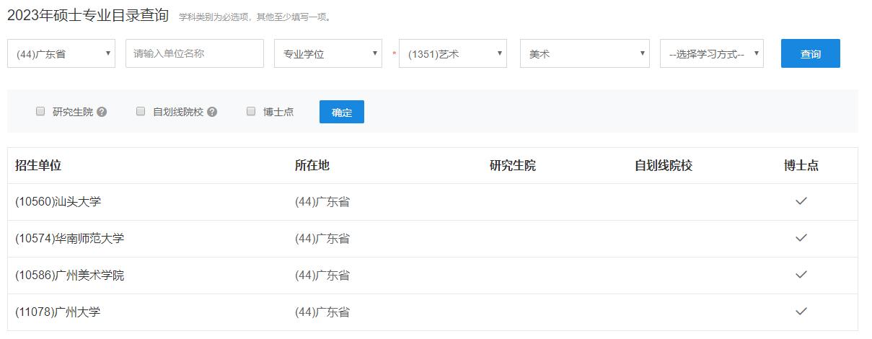Expand the 选择学习方式 dropdown
Screen dimensions: 872x339
point(712,53)
